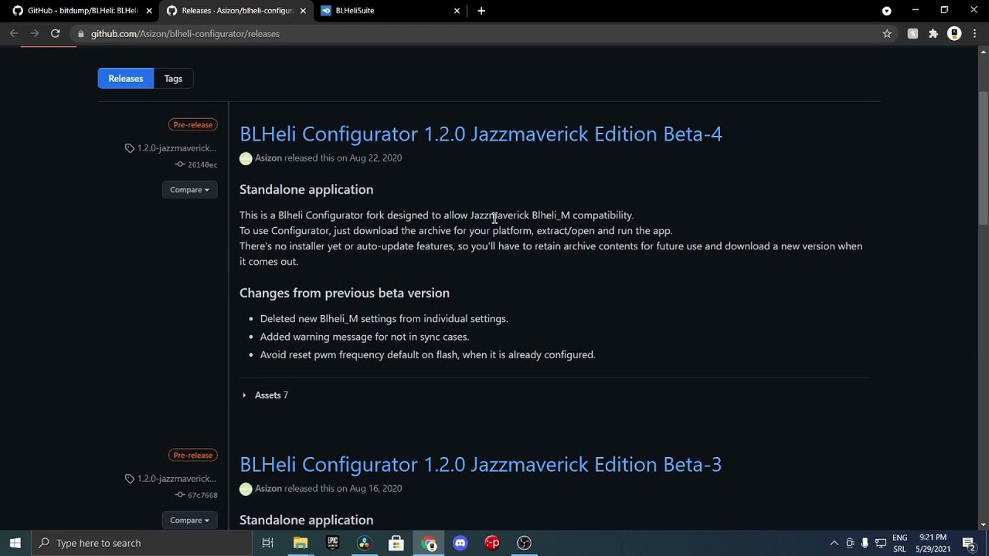The width and height of the screenshot is (989, 556).
Task: Open the Compare dropdown for Beta-3
Action: pos(189,520)
